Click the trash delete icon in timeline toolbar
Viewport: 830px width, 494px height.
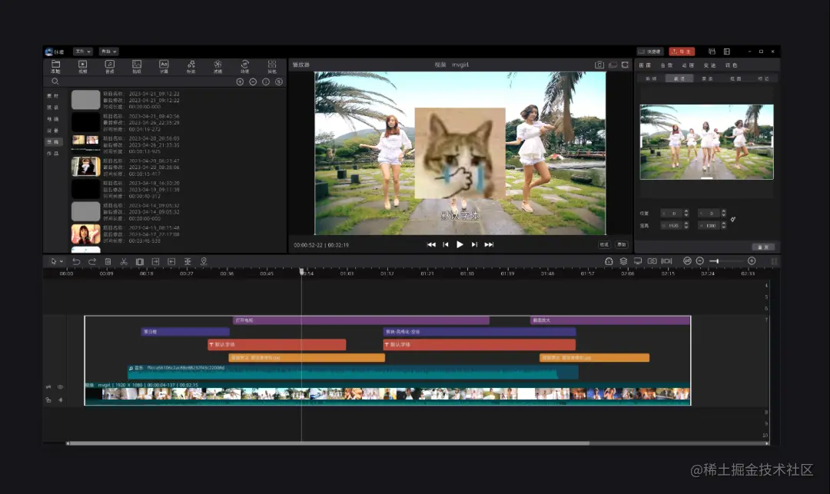click(x=108, y=261)
